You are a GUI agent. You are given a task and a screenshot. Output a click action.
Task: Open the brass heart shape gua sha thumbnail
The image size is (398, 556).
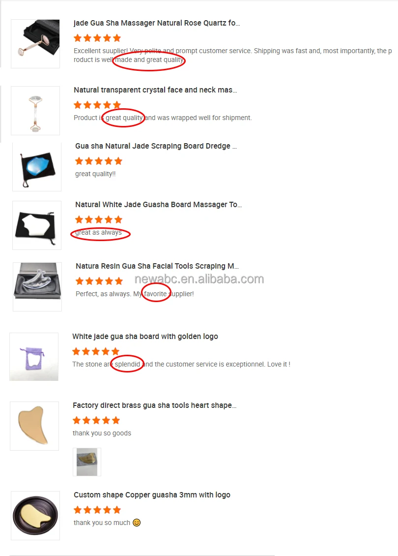pyautogui.click(x=34, y=426)
